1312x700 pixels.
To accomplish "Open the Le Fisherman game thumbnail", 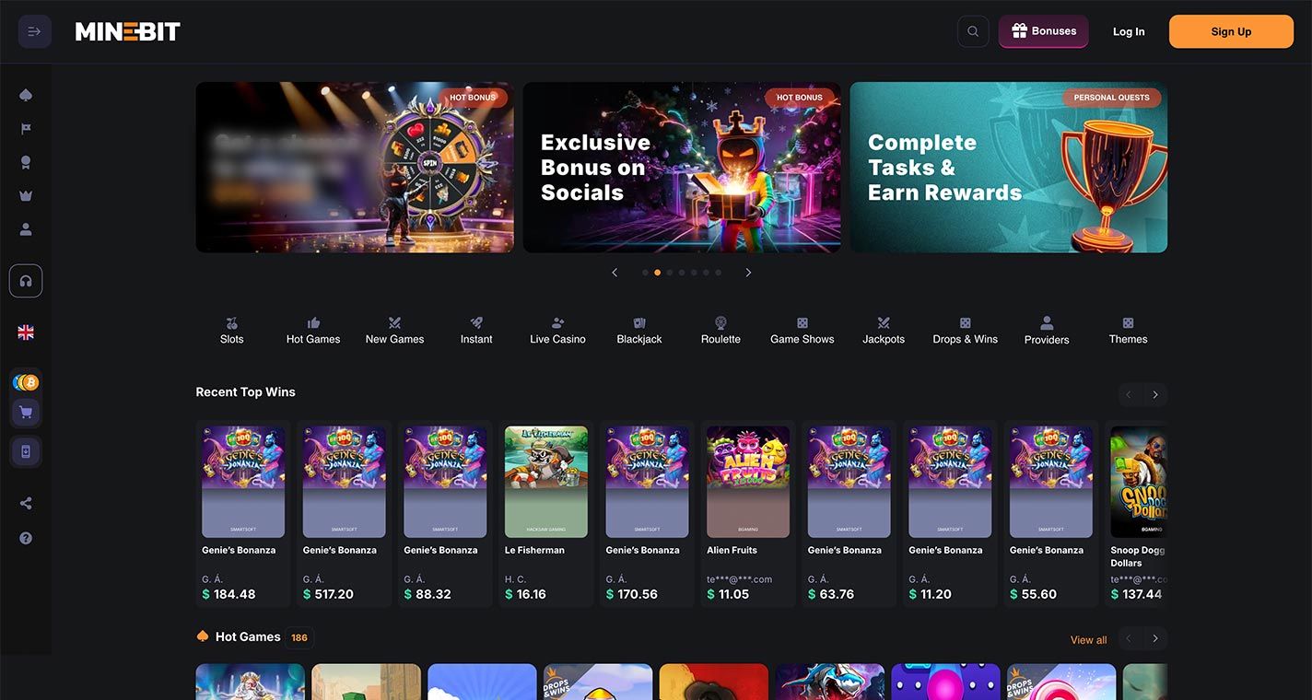I will point(546,481).
